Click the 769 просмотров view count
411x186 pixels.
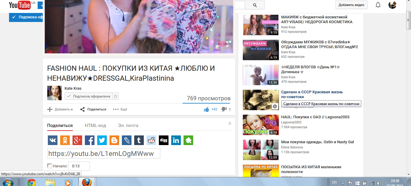point(209,98)
